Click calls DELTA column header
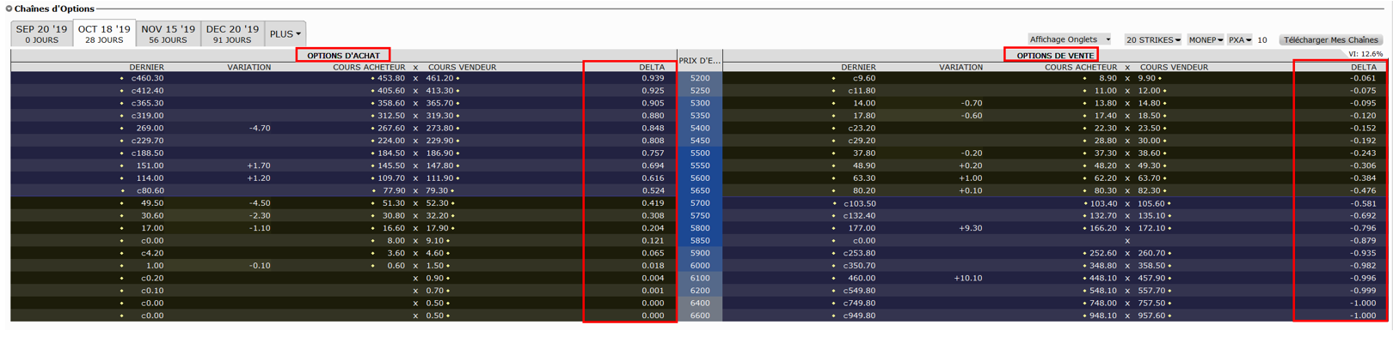The height and width of the screenshot is (337, 1393). click(x=652, y=67)
